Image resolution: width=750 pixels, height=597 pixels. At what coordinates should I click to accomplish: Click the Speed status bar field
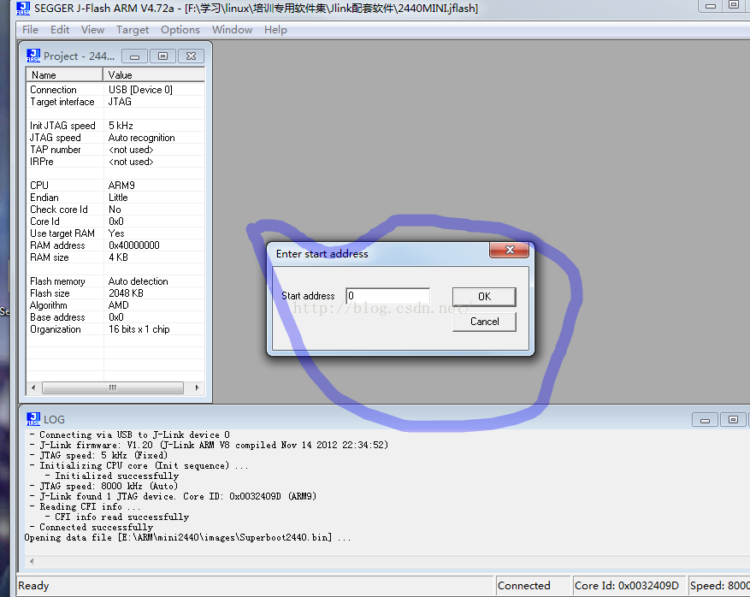pyautogui.click(x=719, y=586)
